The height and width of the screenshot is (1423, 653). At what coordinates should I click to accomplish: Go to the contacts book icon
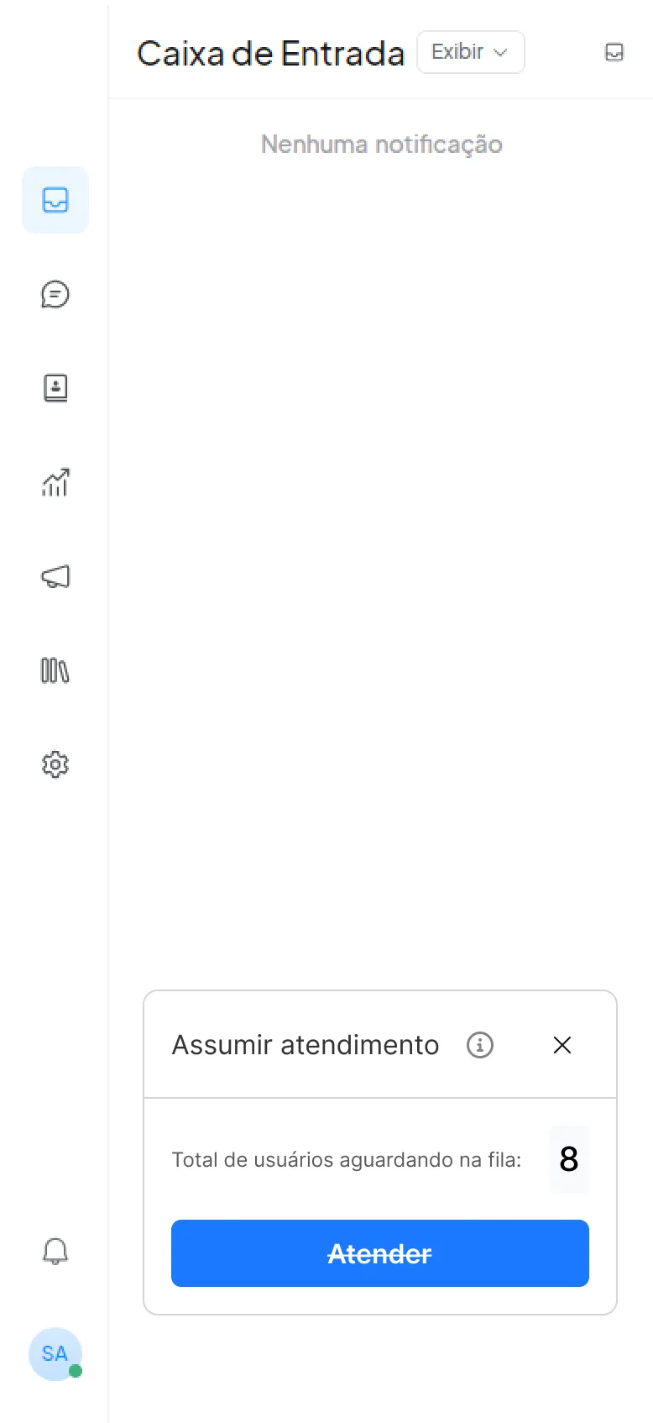pos(55,388)
